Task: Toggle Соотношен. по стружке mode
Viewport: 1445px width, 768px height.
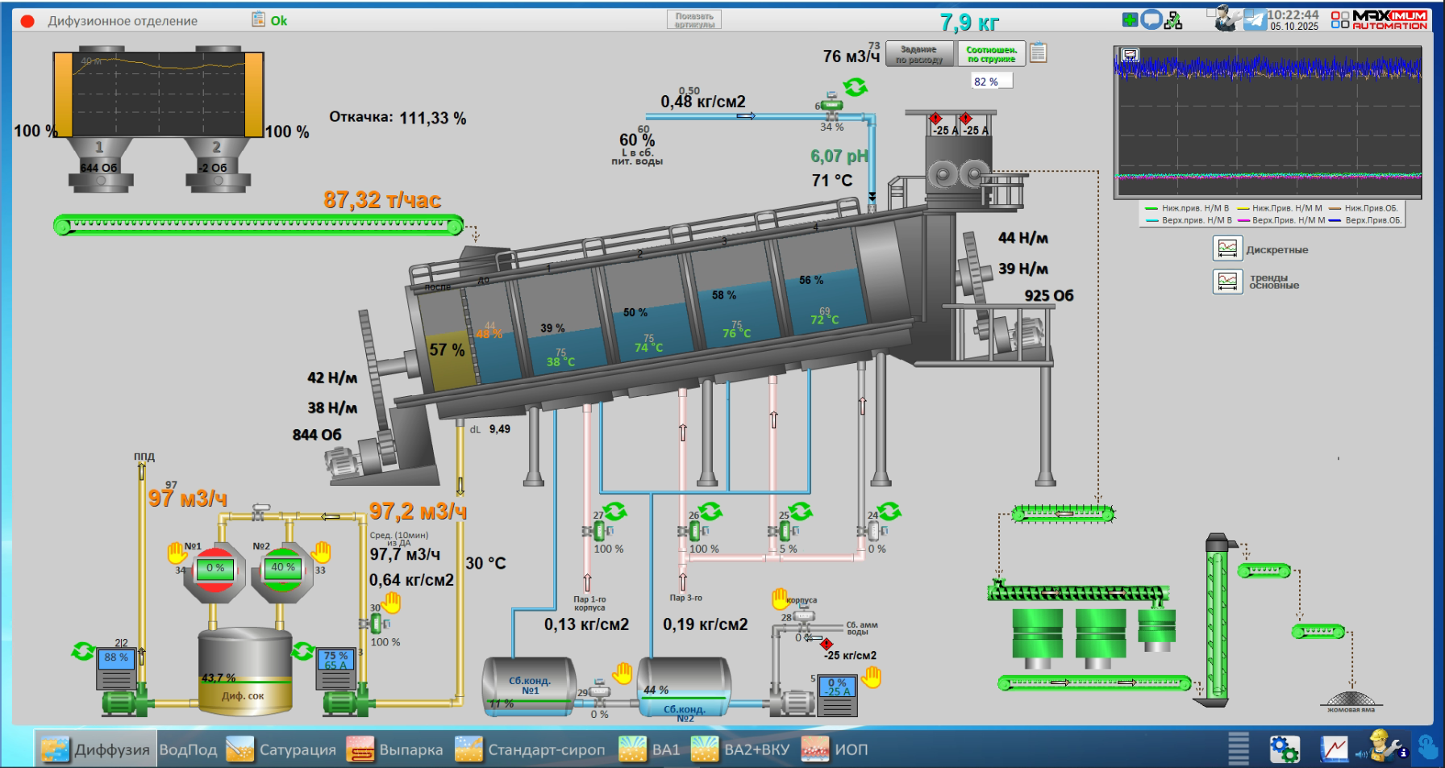Action: (991, 54)
